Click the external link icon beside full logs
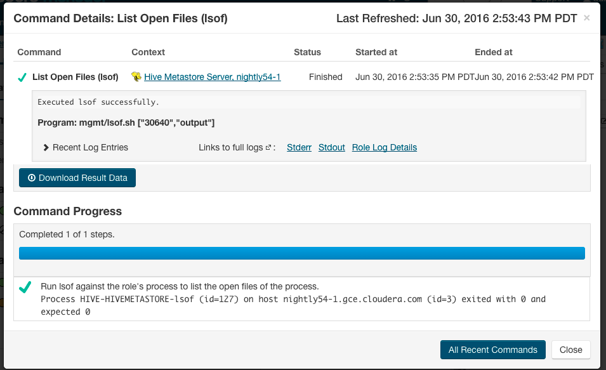 269,148
